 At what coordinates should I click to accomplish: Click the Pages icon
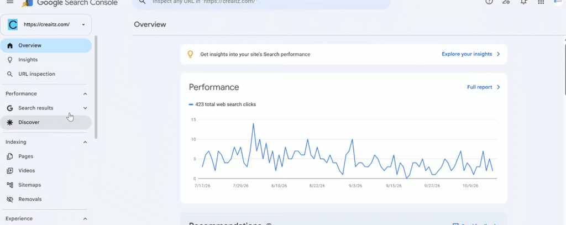[x=10, y=156]
